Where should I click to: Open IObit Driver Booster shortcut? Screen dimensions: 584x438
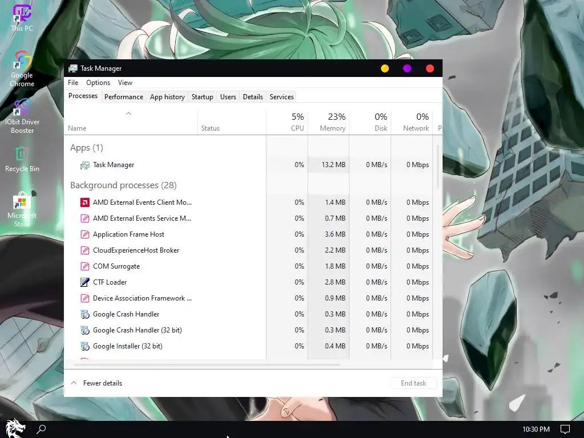(22, 116)
